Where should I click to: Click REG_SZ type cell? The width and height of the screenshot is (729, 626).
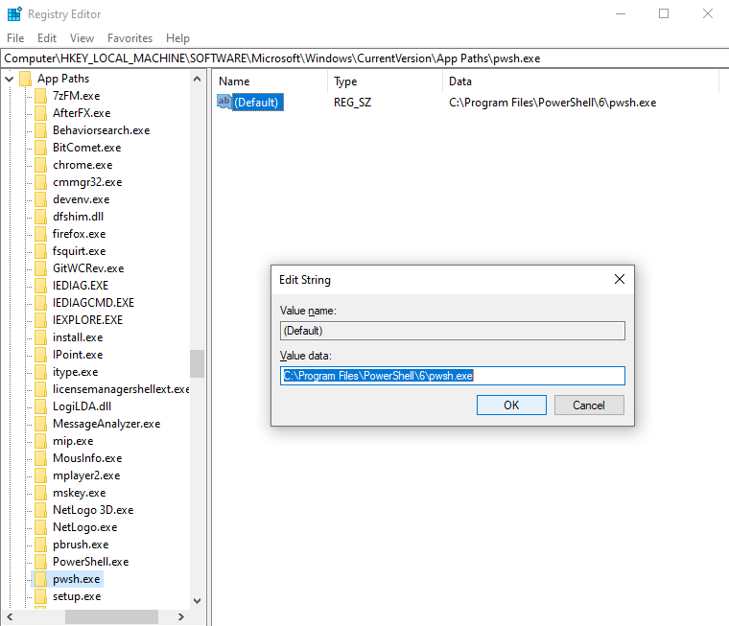coord(352,103)
